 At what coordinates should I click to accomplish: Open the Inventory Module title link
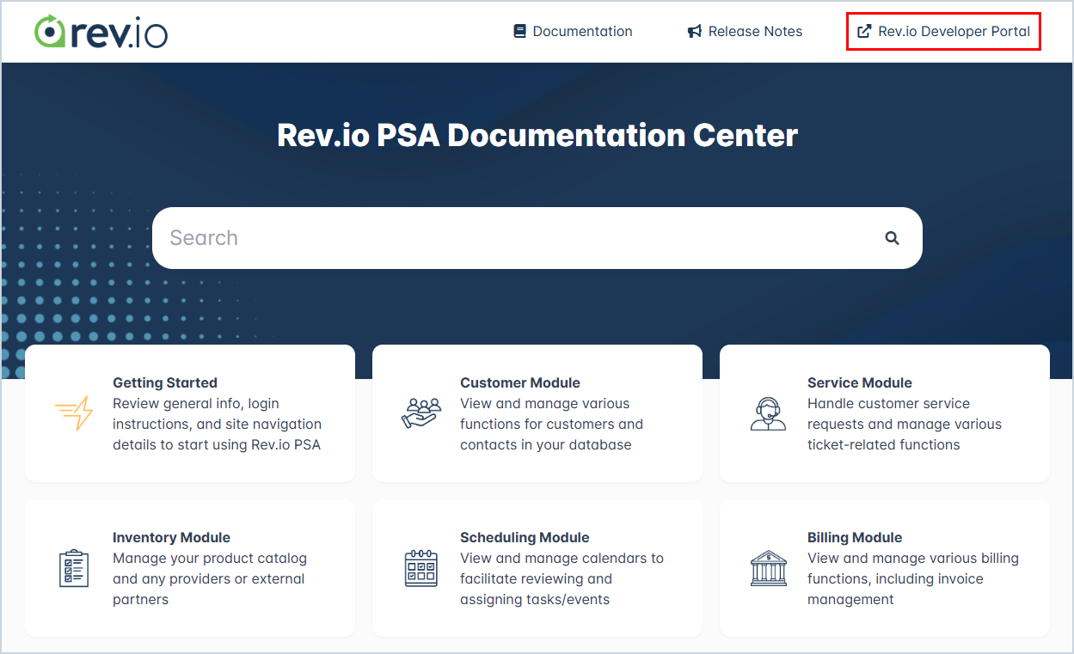coord(171,537)
